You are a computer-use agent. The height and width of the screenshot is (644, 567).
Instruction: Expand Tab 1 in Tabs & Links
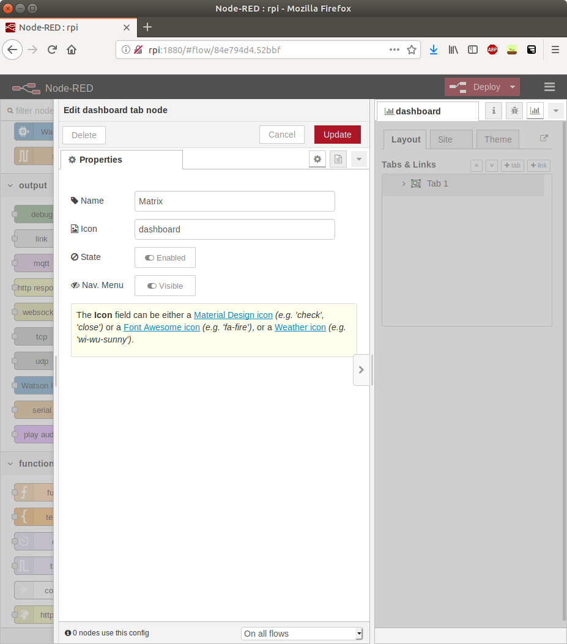tap(404, 183)
